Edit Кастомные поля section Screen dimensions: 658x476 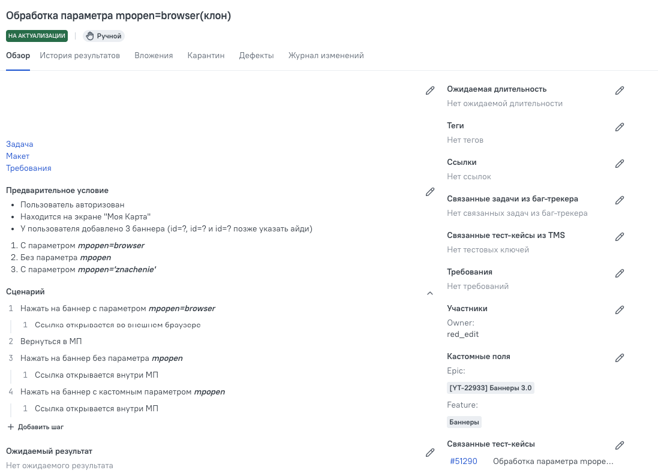[x=620, y=358]
